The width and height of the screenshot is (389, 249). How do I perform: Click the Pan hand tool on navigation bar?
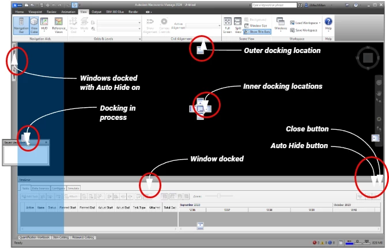pos(379,93)
